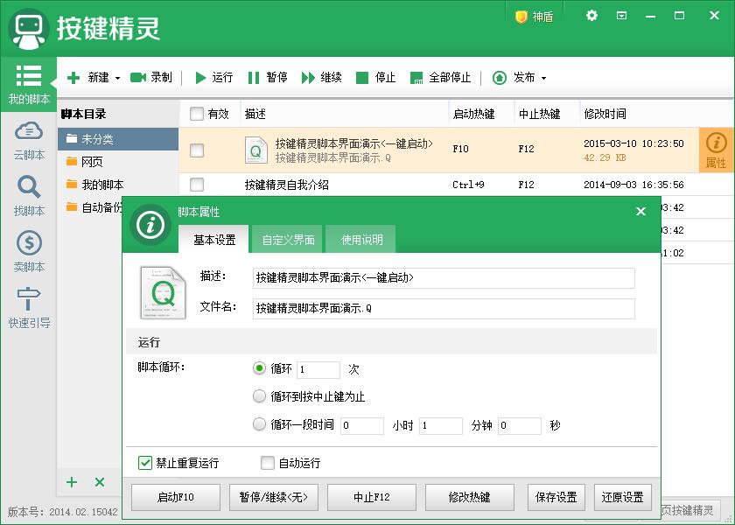
Task: Click the green plus icon below script directory
Action: [x=72, y=482]
